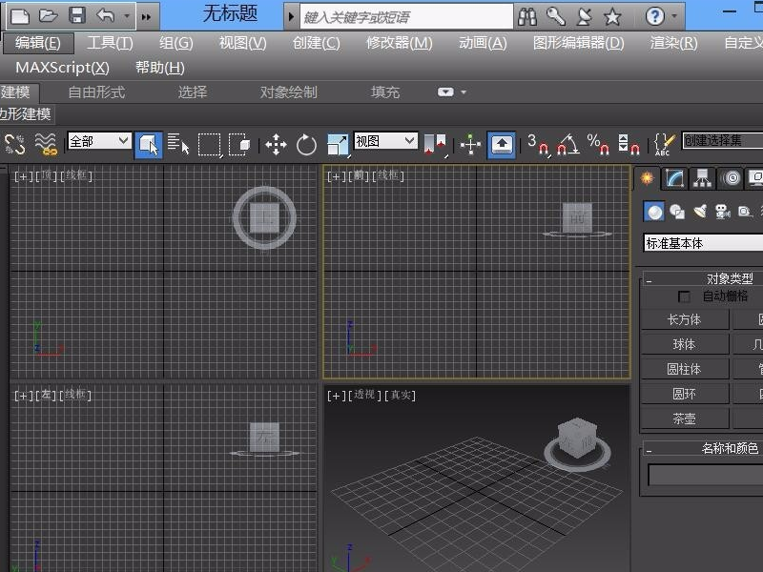Click the Unlink Selection tool icon
Image resolution: width=763 pixels, height=572 pixels.
[14, 145]
